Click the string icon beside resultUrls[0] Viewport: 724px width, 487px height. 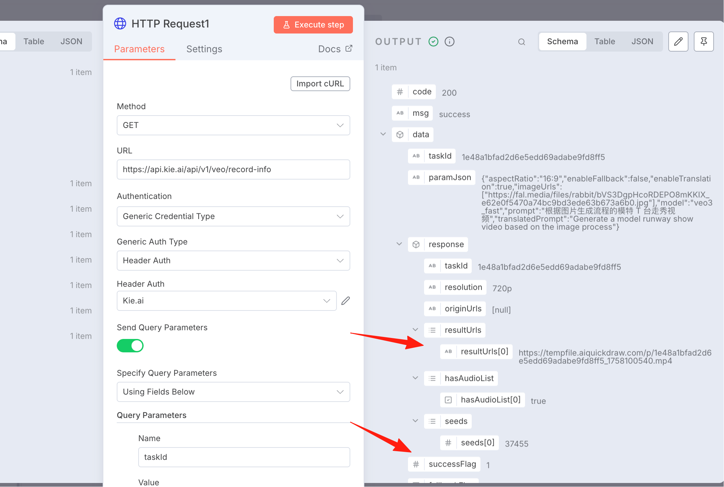pos(448,352)
